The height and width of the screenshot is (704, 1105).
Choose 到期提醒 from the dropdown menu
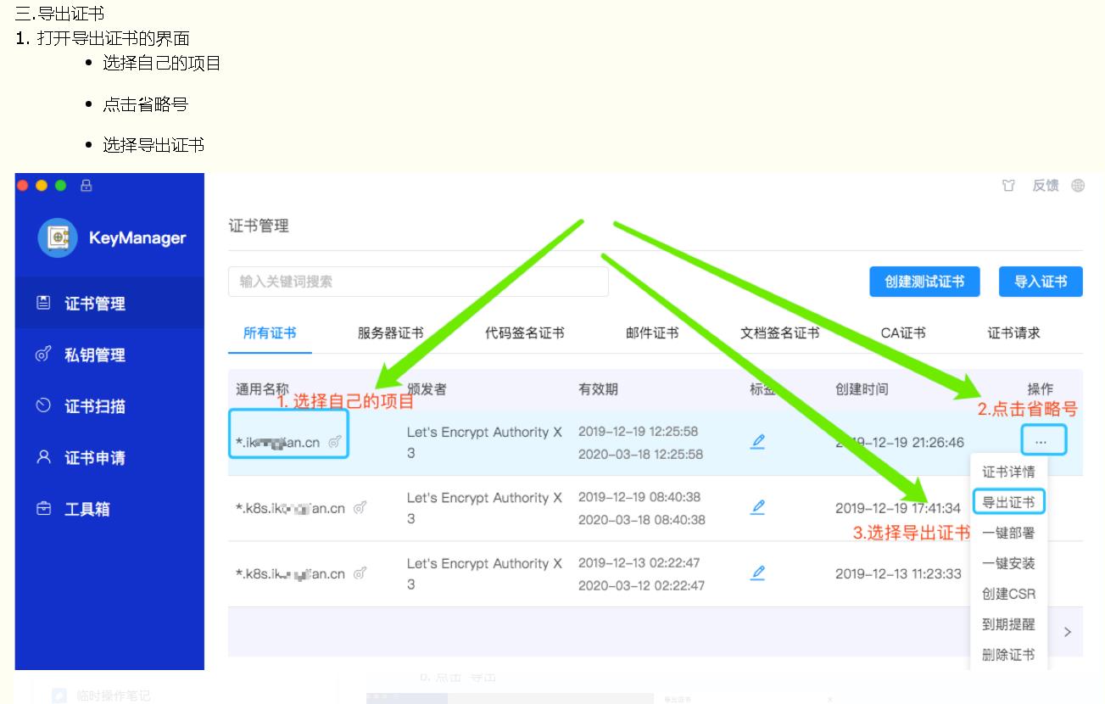coord(1008,624)
